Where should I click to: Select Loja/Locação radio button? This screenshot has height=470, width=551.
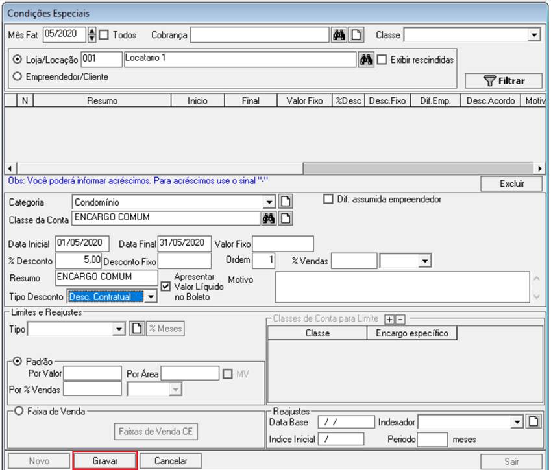[x=18, y=59]
